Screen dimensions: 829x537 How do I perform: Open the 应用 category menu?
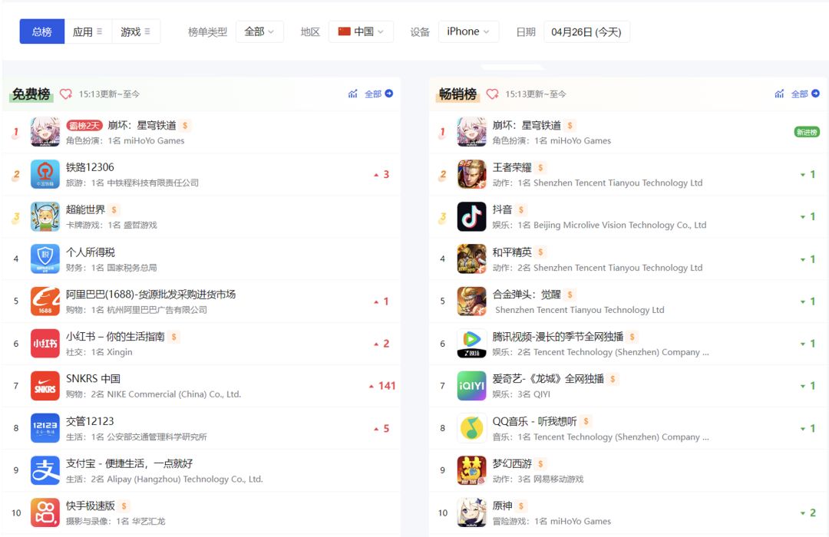[88, 31]
